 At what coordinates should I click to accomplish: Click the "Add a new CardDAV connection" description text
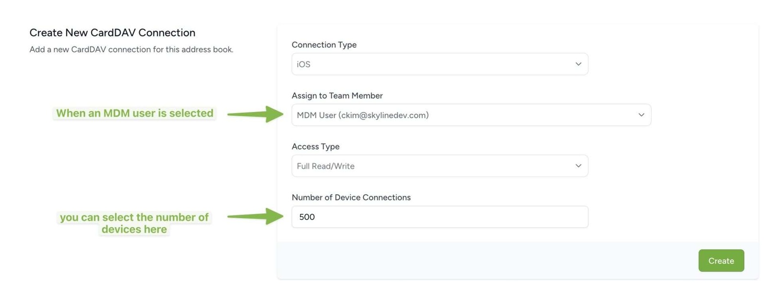point(131,49)
